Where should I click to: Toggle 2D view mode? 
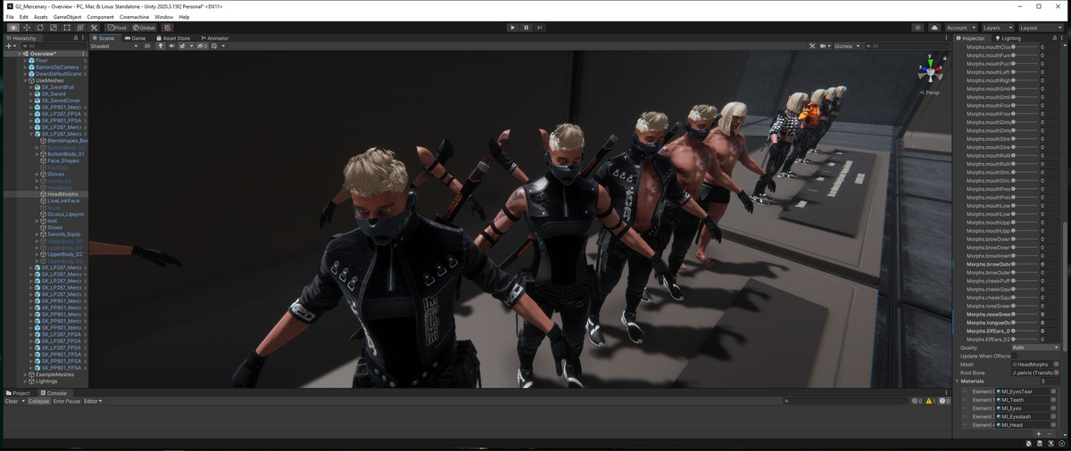[147, 45]
